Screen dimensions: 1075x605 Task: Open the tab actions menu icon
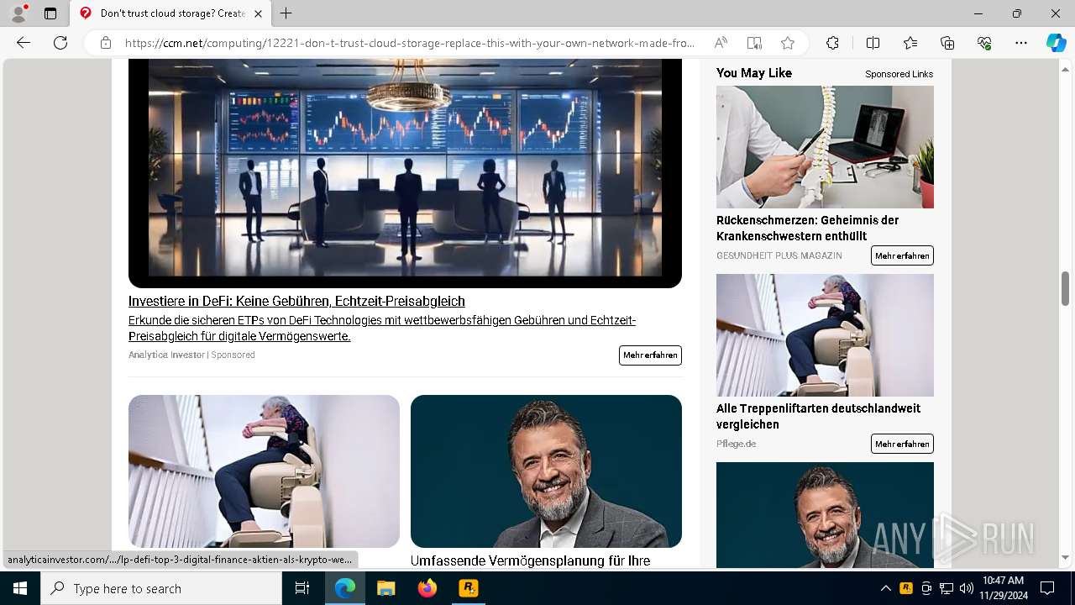pos(50,13)
